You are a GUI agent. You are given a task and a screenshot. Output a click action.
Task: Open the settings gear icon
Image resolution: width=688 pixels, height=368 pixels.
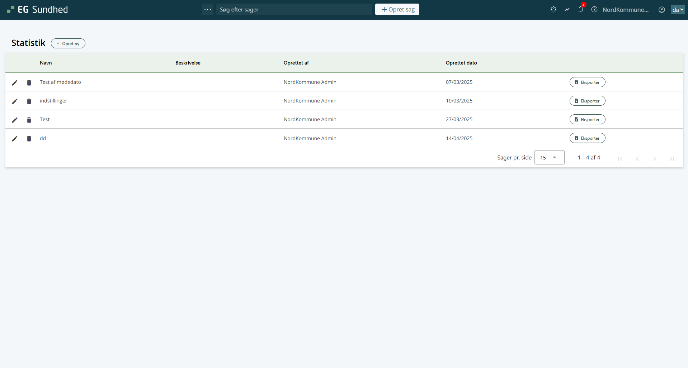click(x=553, y=10)
